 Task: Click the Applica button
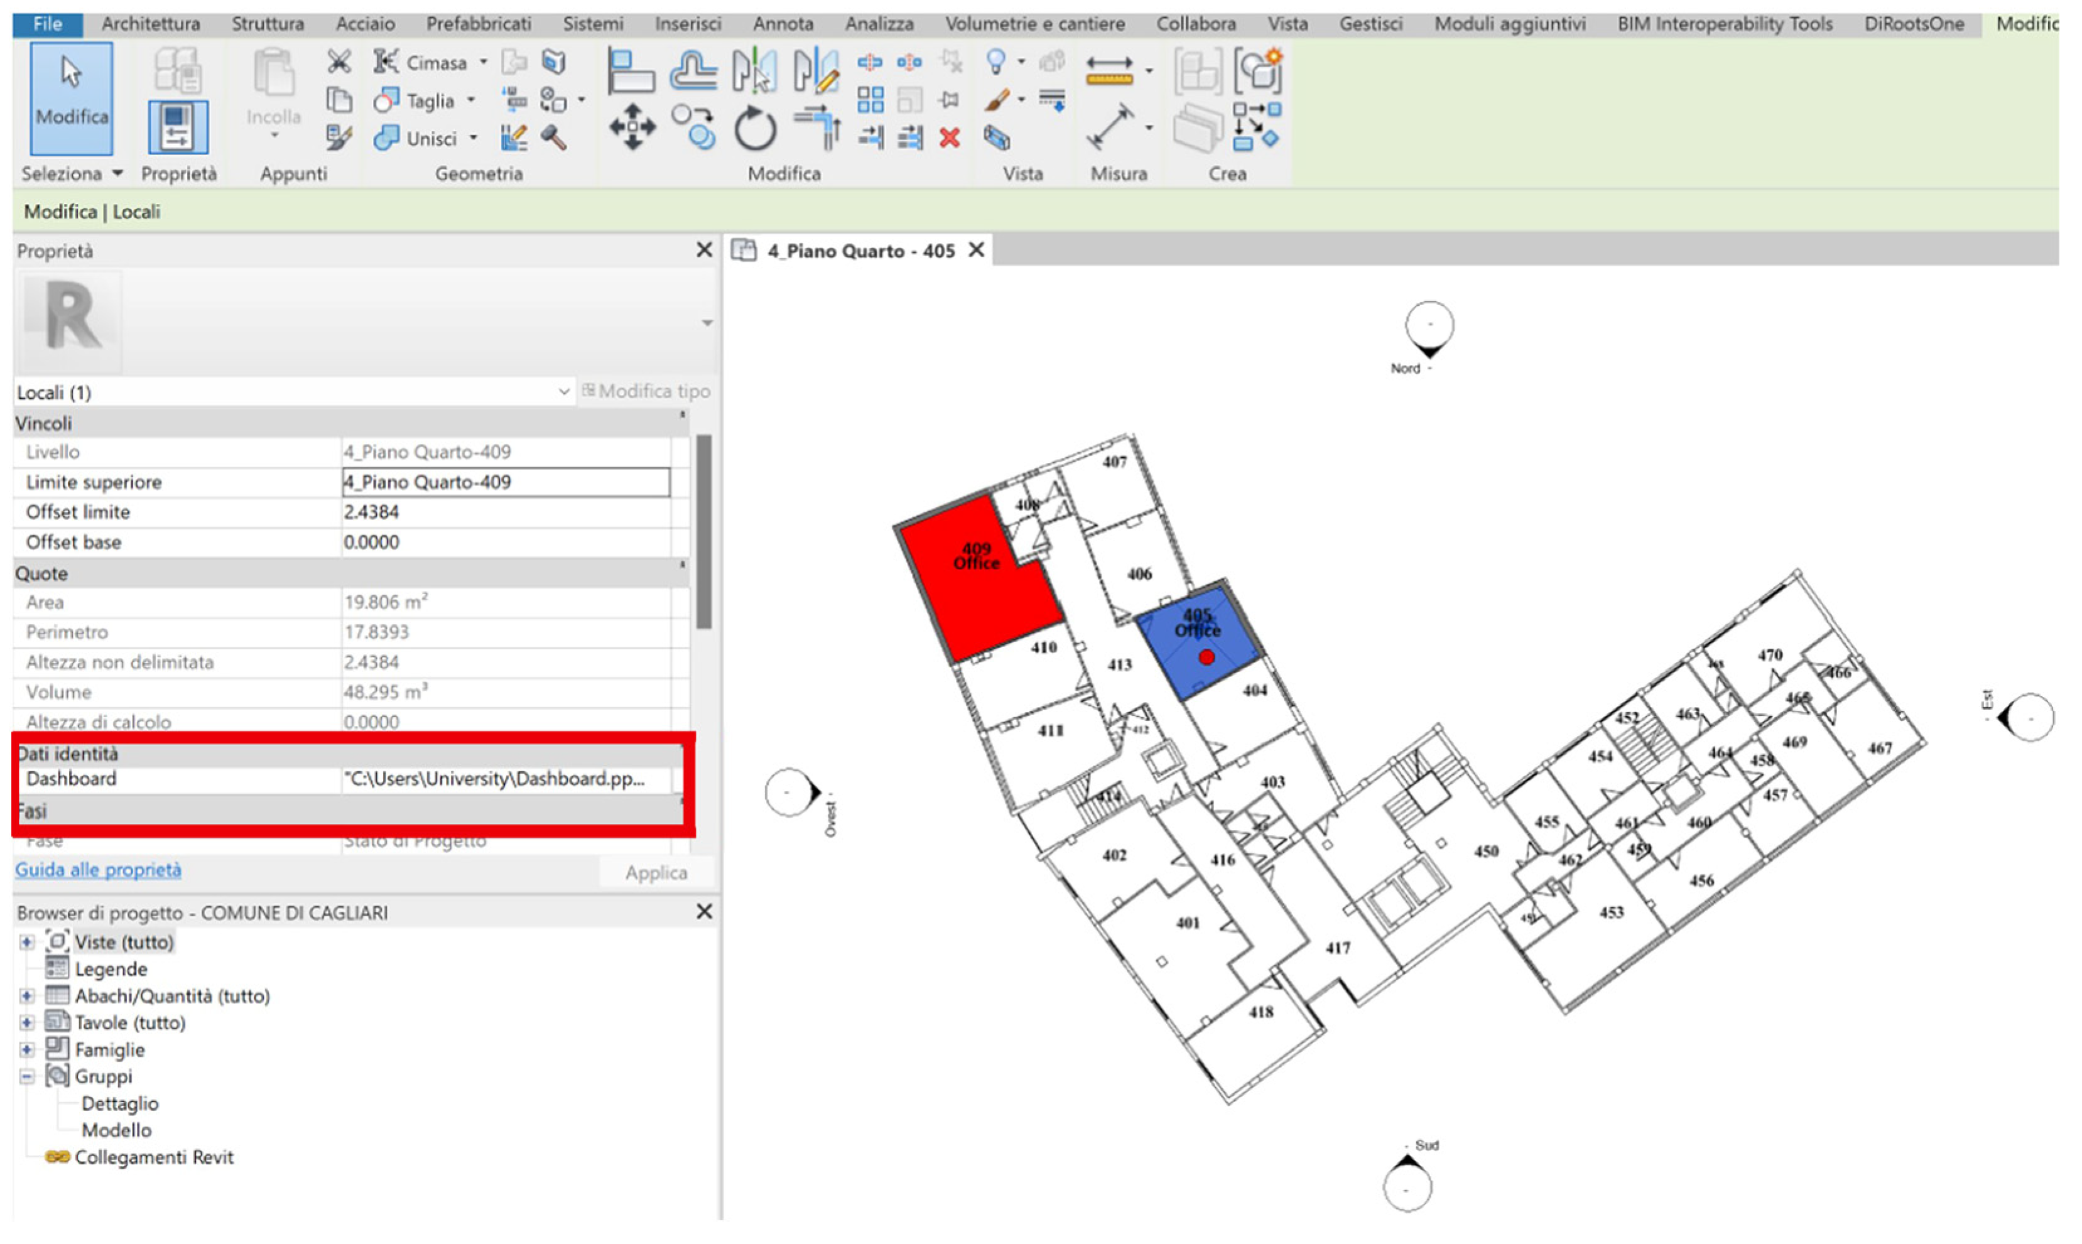[656, 873]
